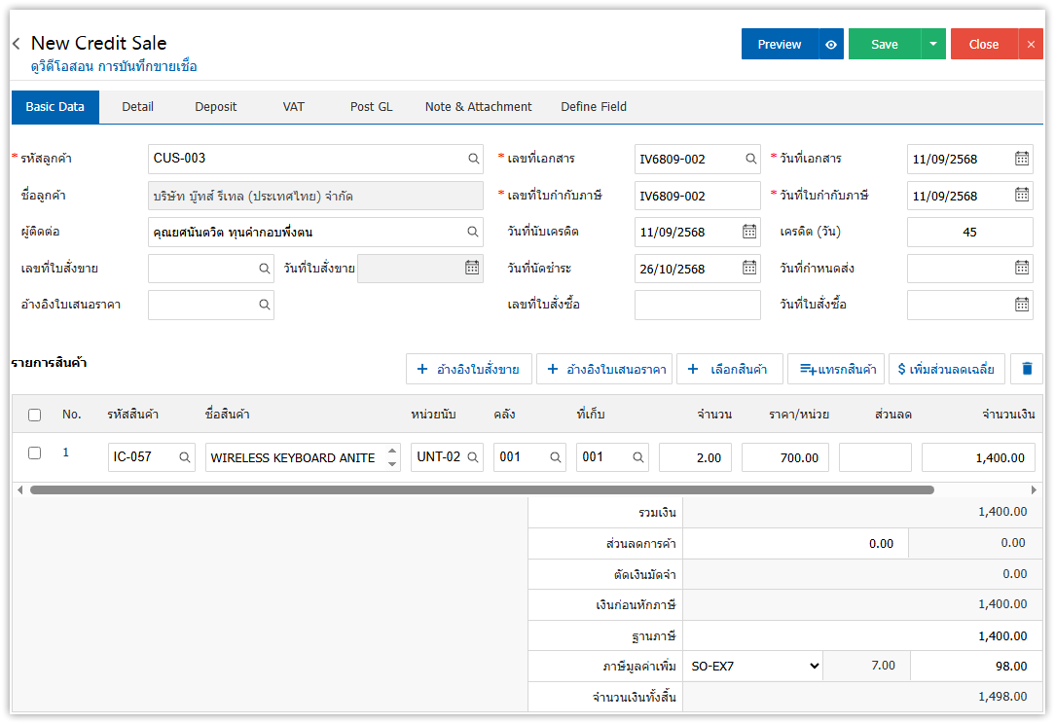Click the credit days field showing 45
The width and height of the screenshot is (1055, 724).
(969, 233)
